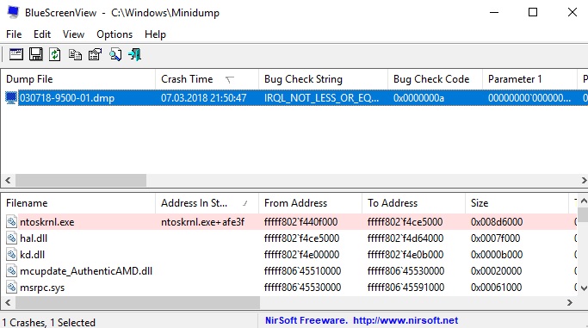Click To Address fffff802`f4d64000
588x328 pixels.
coord(405,238)
